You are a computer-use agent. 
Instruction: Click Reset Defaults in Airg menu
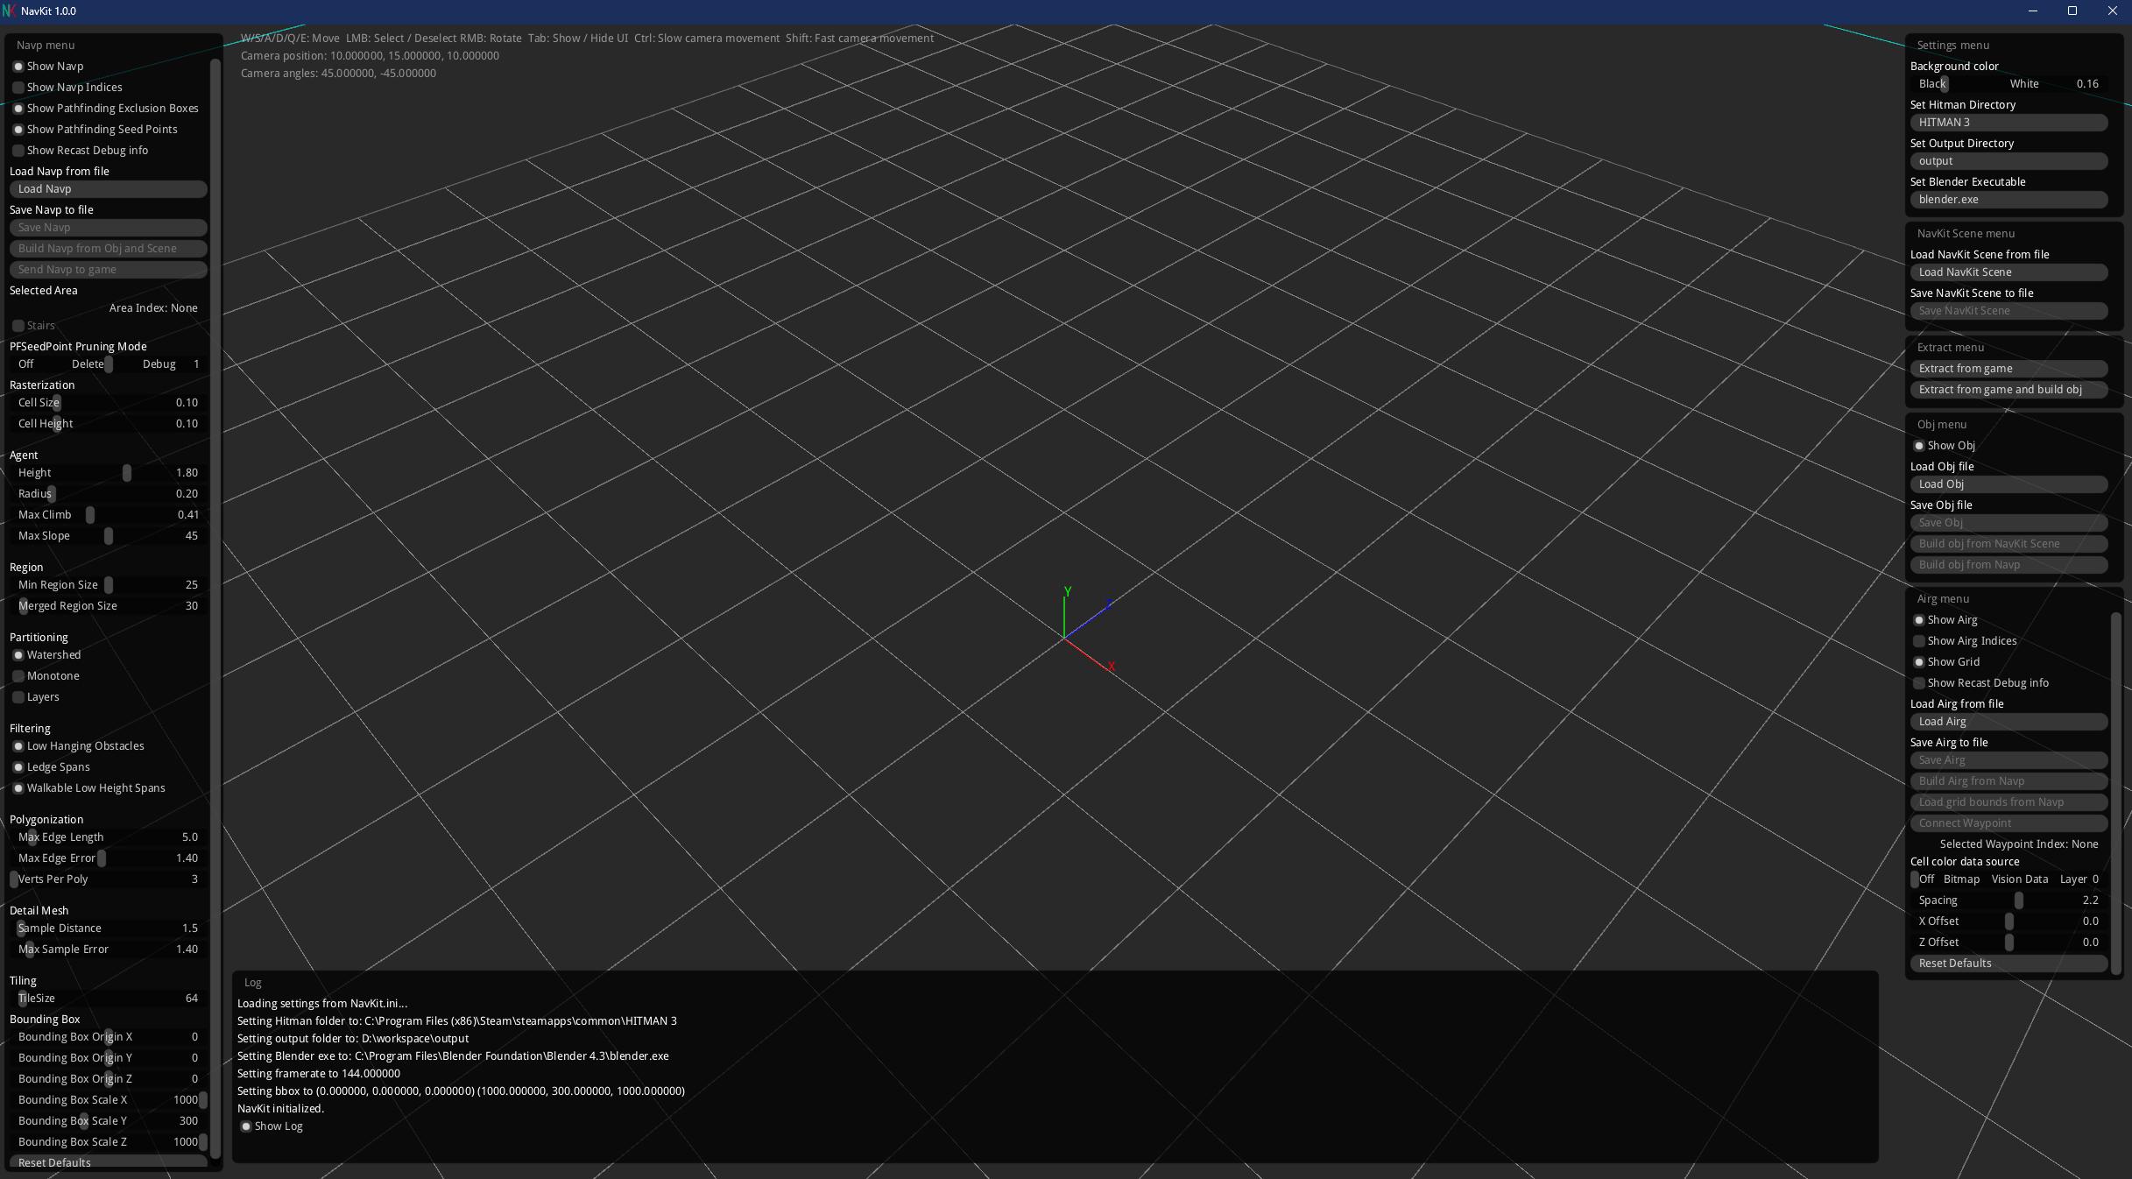click(x=2008, y=964)
